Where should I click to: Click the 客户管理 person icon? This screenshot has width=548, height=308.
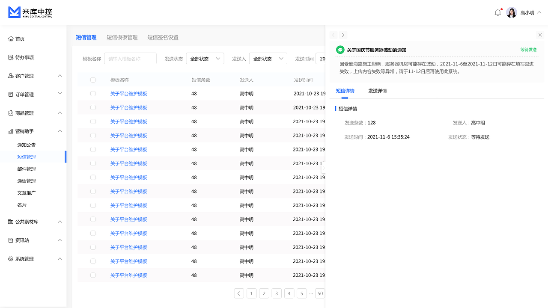point(11,76)
